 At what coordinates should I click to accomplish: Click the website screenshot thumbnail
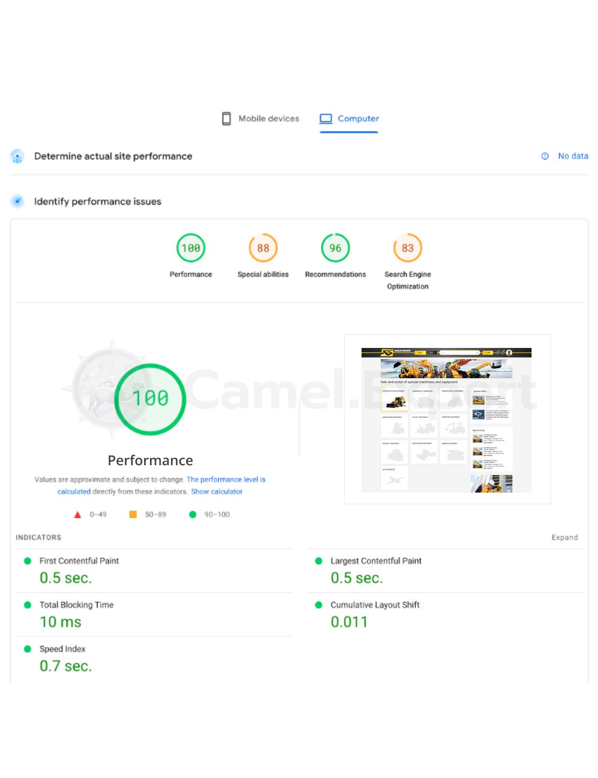447,419
